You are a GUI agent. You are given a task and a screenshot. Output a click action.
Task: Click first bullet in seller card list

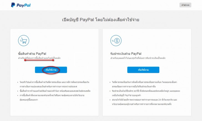point(144,84)
